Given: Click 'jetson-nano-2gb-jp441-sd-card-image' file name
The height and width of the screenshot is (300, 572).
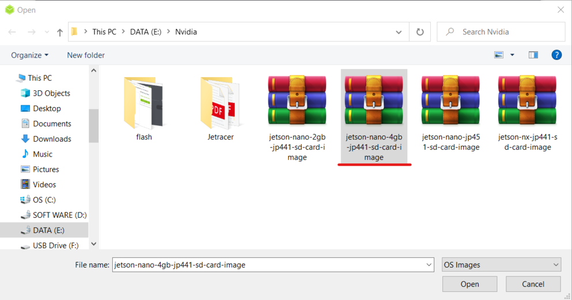Looking at the screenshot, I should (x=297, y=147).
